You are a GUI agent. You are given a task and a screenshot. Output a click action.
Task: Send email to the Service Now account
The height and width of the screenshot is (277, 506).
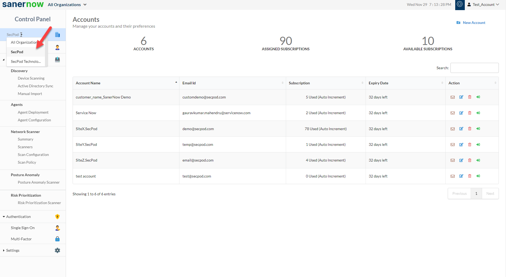(x=453, y=113)
